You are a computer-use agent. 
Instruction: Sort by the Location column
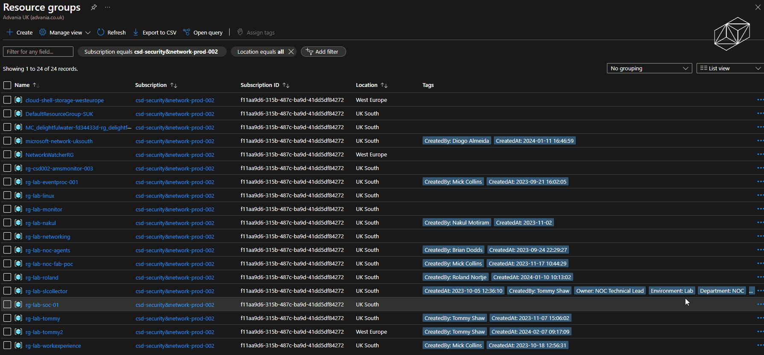pyautogui.click(x=371, y=85)
